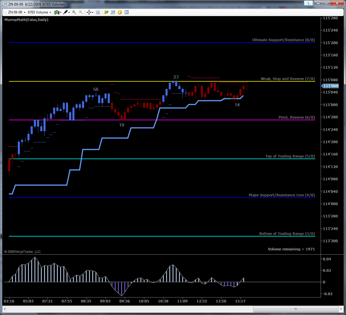Click the 15:17 time axis label
The height and width of the screenshot is (315, 346).
point(240,301)
